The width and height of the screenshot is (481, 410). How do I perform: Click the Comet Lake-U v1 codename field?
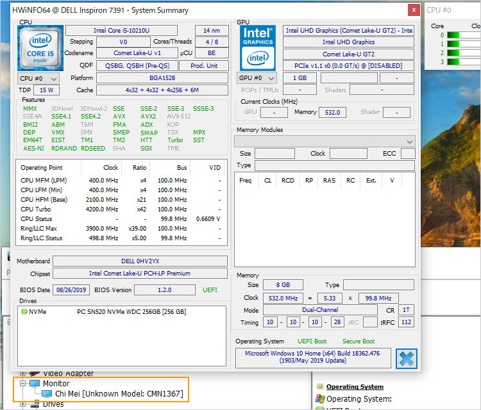click(137, 53)
